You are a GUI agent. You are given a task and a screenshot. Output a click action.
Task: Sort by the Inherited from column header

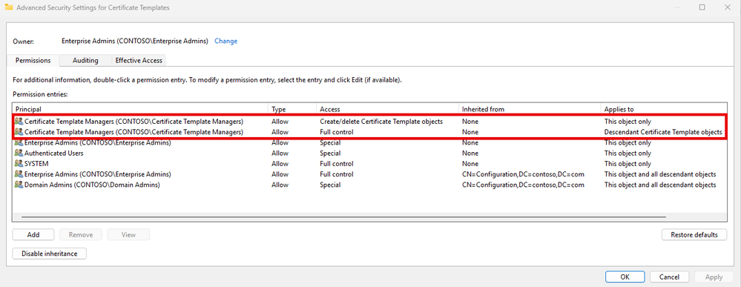(x=530, y=109)
